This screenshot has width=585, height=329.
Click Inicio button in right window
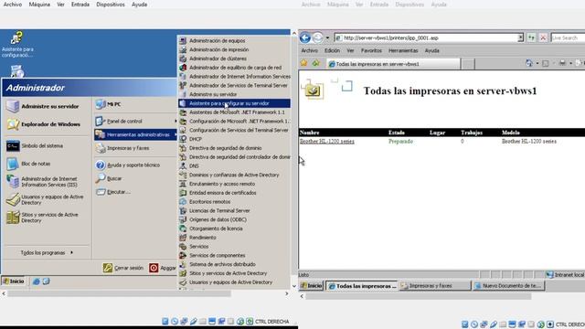point(312,286)
